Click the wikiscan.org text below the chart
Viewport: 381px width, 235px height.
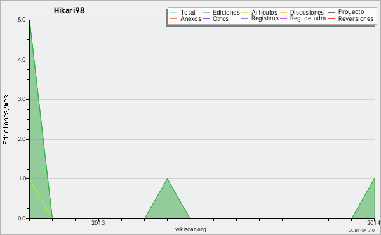tap(190, 229)
